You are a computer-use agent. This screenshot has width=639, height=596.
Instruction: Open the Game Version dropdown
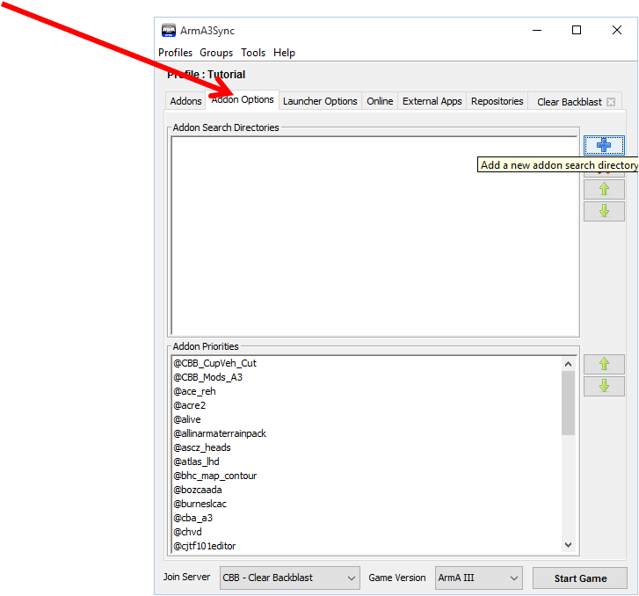pyautogui.click(x=479, y=578)
